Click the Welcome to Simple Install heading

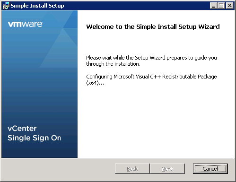pos(153,27)
